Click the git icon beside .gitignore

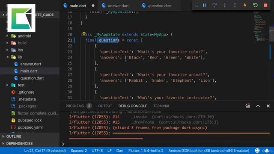click(13, 92)
